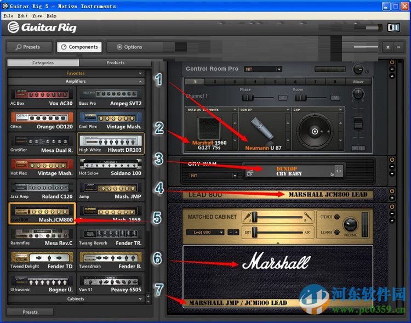Switch to the Categories tab
This screenshot has height=323, width=411.
[x=43, y=63]
